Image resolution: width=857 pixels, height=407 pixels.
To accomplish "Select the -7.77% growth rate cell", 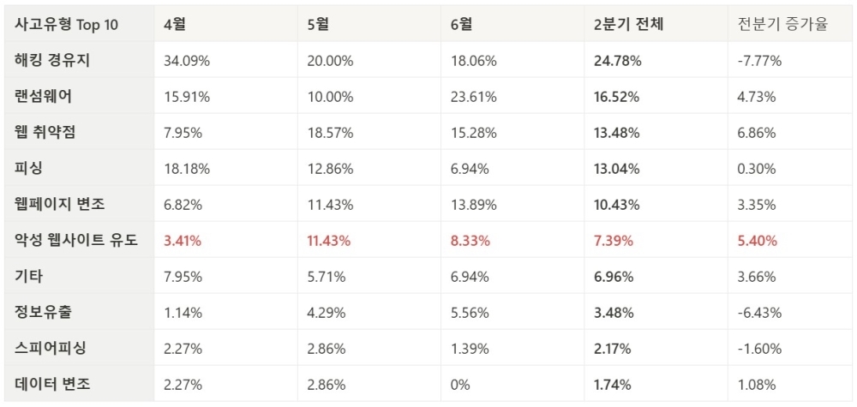I will pos(759,61).
